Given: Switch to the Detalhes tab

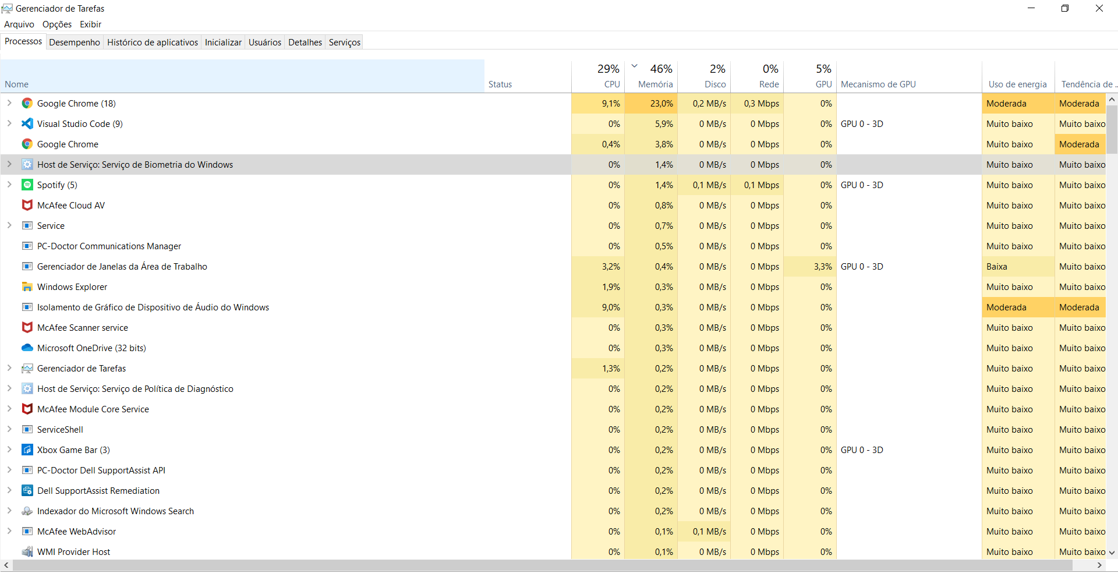Looking at the screenshot, I should 305,42.
